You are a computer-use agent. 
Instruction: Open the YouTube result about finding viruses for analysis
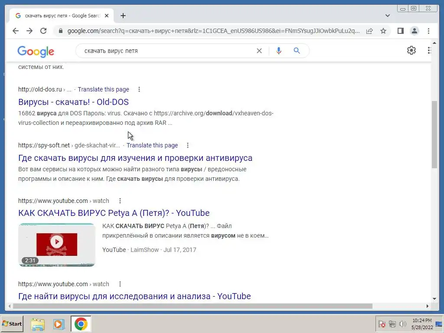(134, 296)
